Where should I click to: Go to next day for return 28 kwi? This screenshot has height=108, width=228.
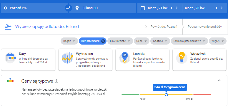(222, 8)
